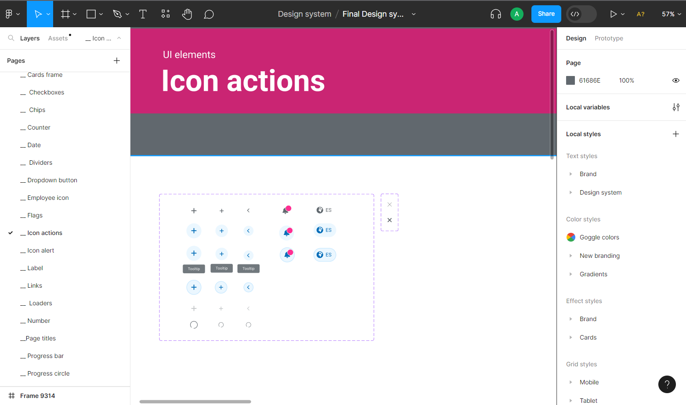Select the Comment tool
The width and height of the screenshot is (686, 405).
(x=209, y=14)
